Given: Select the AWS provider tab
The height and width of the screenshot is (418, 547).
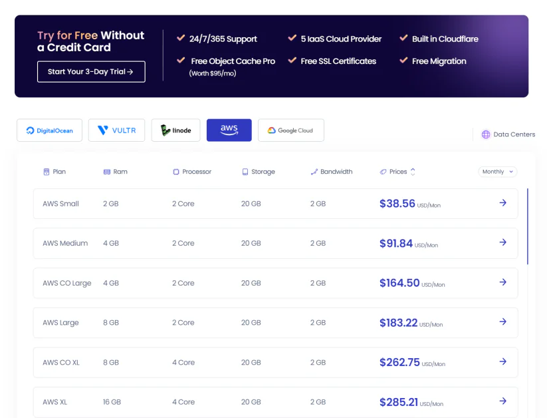Looking at the screenshot, I should 229,130.
